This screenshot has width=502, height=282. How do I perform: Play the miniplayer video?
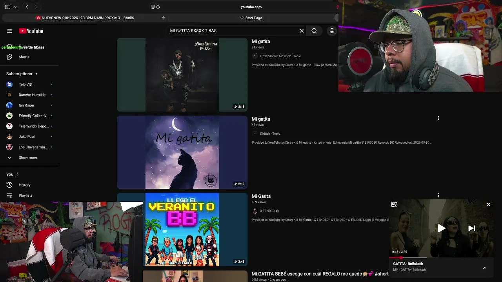[442, 228]
